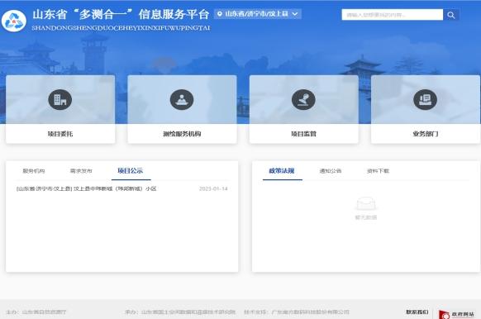
Task: Open the 资料下载 tab
Action: (x=378, y=171)
